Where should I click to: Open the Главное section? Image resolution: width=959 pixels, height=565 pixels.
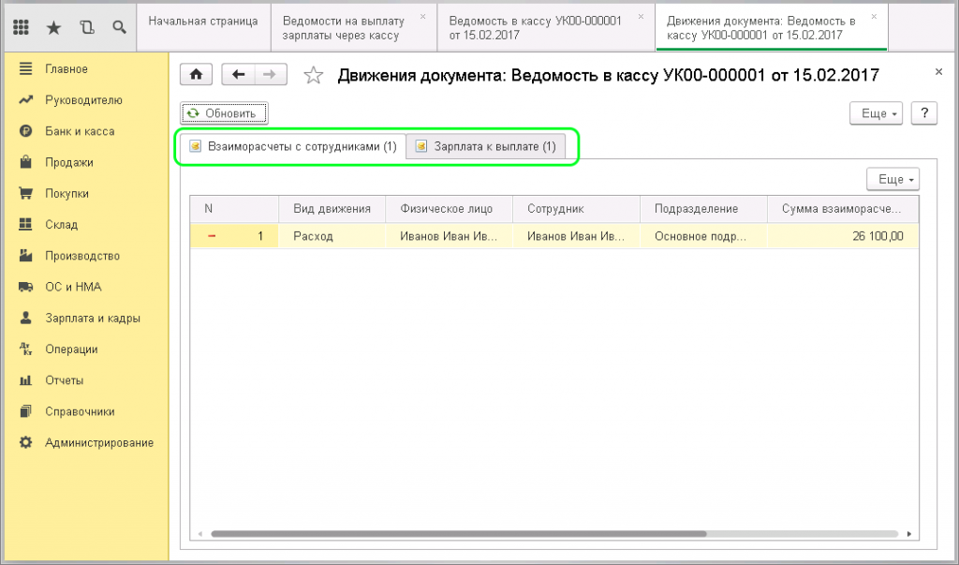(x=66, y=69)
